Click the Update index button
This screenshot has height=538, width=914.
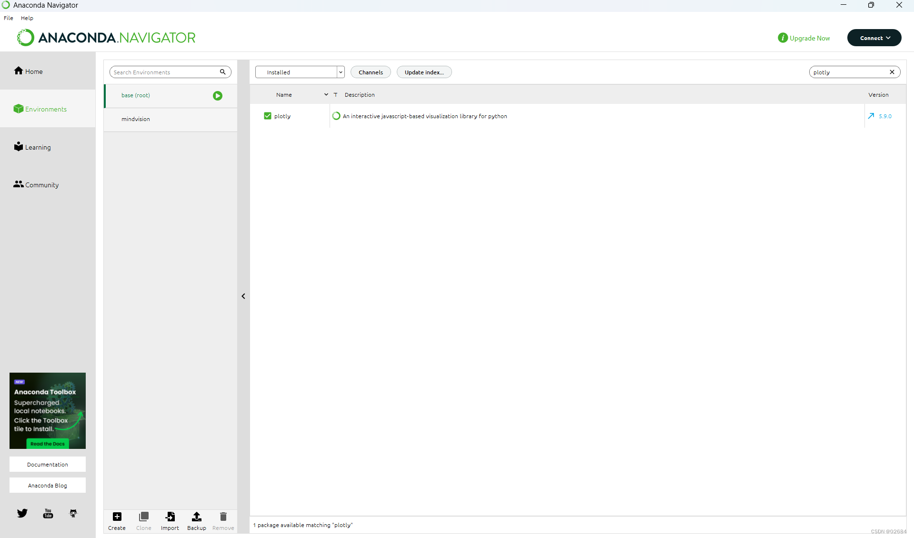pyautogui.click(x=424, y=72)
